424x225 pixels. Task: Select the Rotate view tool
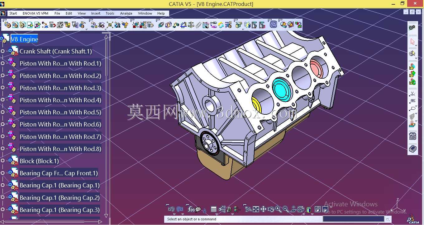point(271,209)
